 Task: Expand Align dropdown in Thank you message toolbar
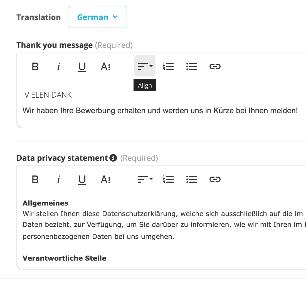[145, 66]
